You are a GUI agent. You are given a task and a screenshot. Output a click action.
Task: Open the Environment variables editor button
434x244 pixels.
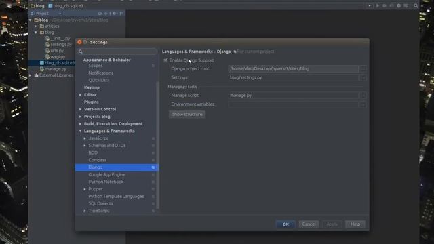tap(363, 104)
